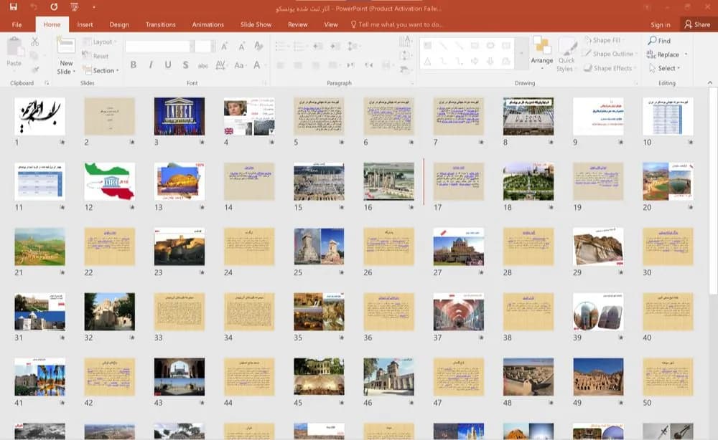Expand the Section dropdown

coord(101,70)
